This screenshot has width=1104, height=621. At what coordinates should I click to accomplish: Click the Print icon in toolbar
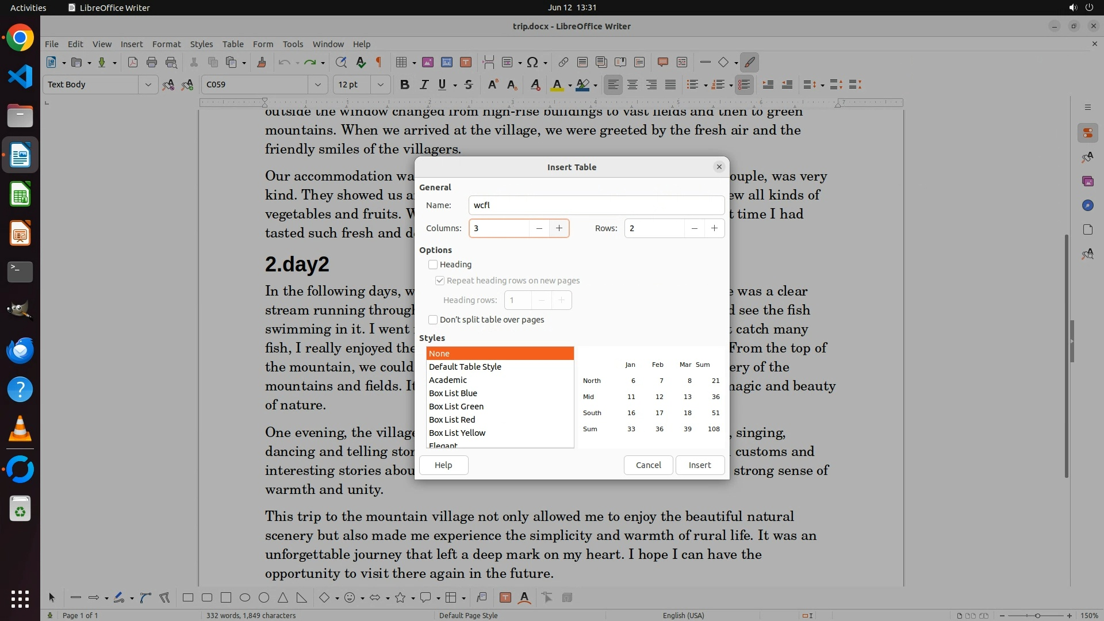(x=152, y=62)
